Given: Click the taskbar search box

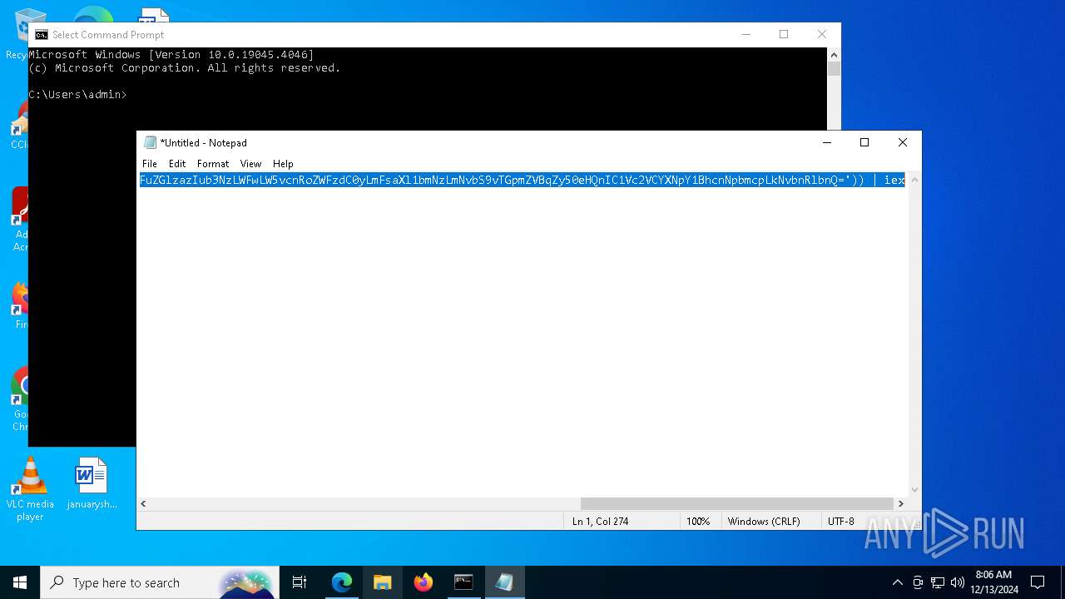Looking at the screenshot, I should click(x=160, y=582).
